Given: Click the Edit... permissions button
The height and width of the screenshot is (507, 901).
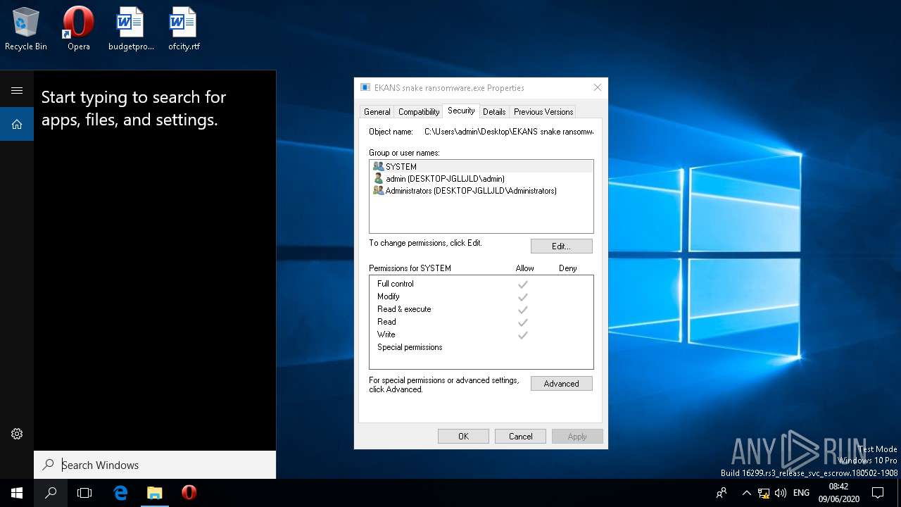Looking at the screenshot, I should pos(561,246).
